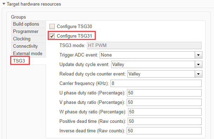Open the Trigger ADC event dropdown arrow
The image size is (214, 139).
pos(199,55)
